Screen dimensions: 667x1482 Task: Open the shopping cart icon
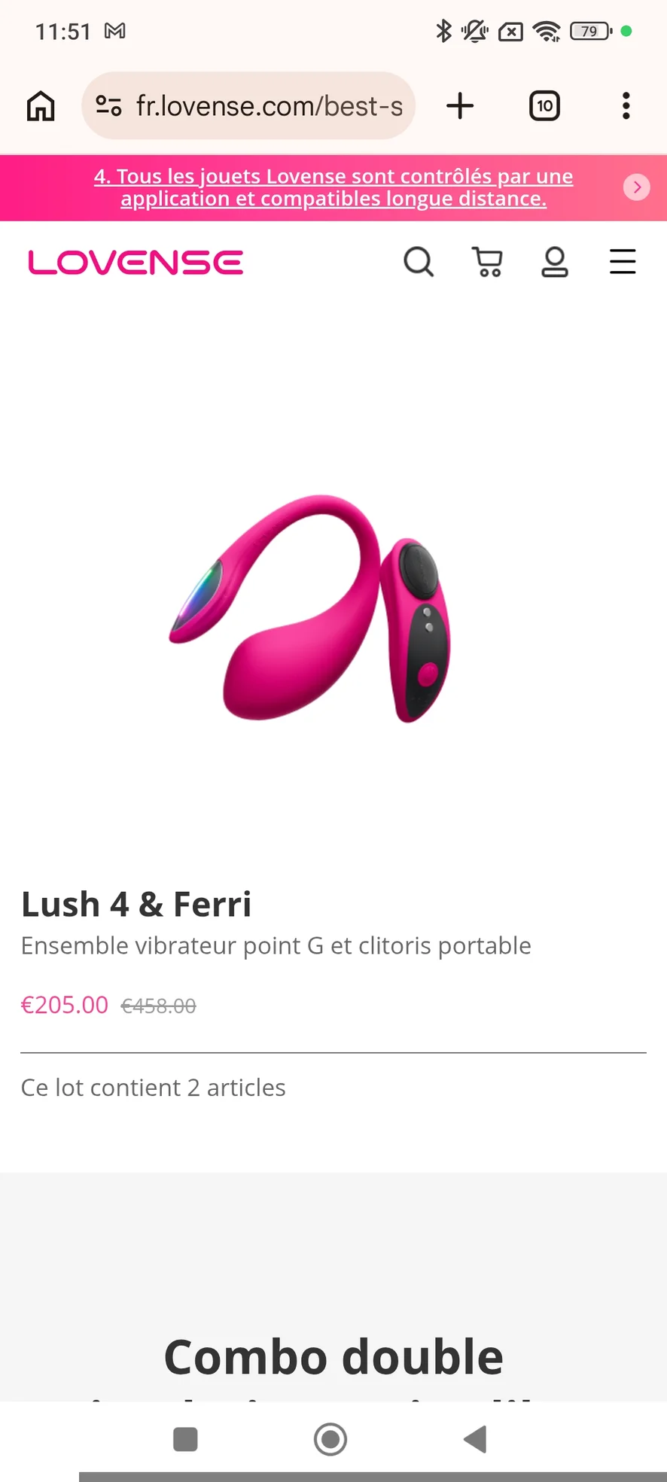[x=487, y=262]
